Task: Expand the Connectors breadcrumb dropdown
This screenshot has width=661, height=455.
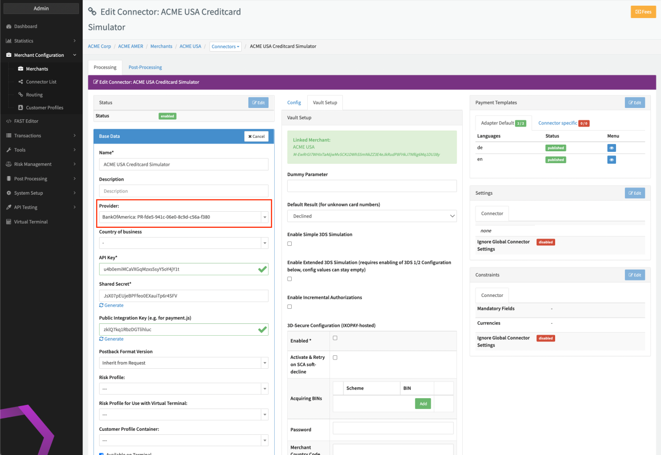Action: [x=226, y=46]
